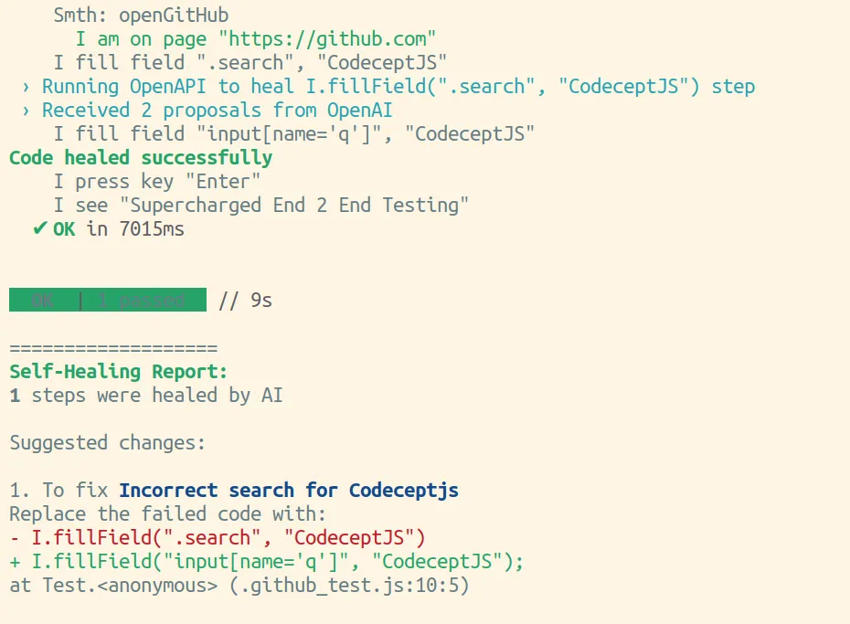Click the arrow before "Running OpenAPI"

26,87
